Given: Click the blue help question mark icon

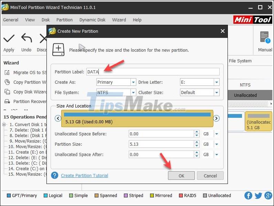Looking at the screenshot, I should point(55,175).
